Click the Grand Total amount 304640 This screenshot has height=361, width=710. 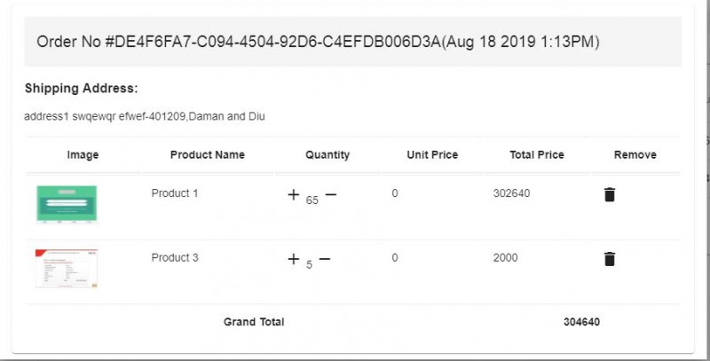[582, 322]
